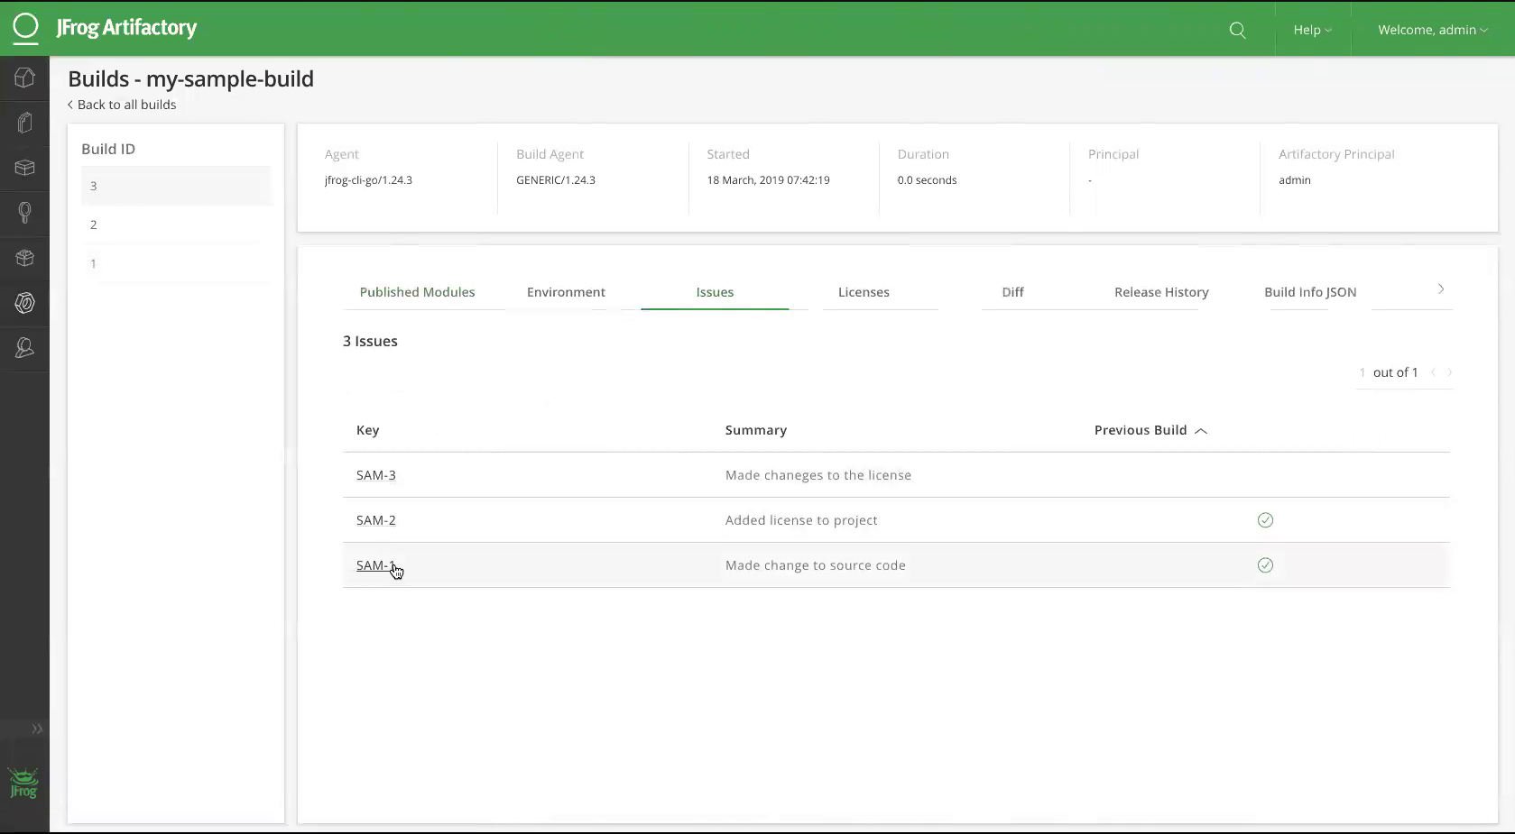Screen dimensions: 1515x834
Task: Open the Welcome, admin dropdown
Action: coord(1431,30)
